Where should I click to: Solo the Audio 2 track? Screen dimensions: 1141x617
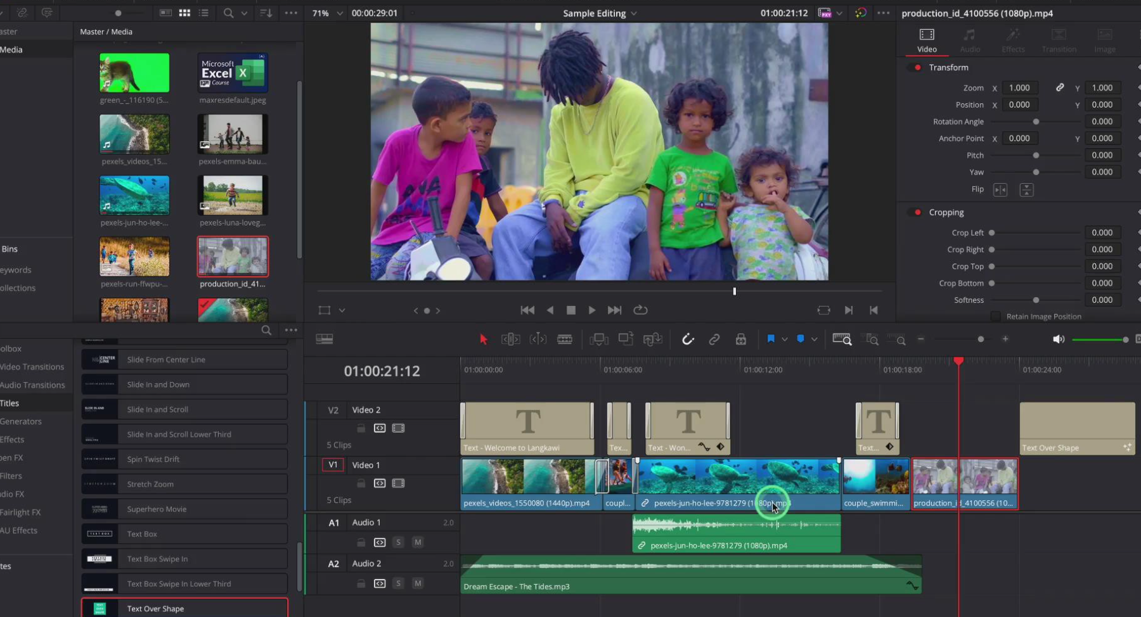[x=398, y=583]
